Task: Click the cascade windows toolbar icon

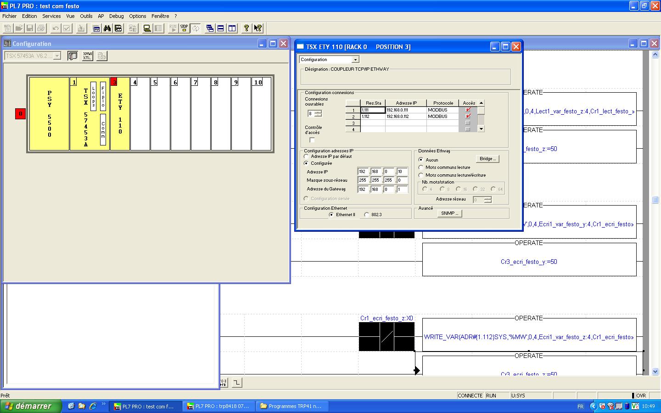Action: 210,28
